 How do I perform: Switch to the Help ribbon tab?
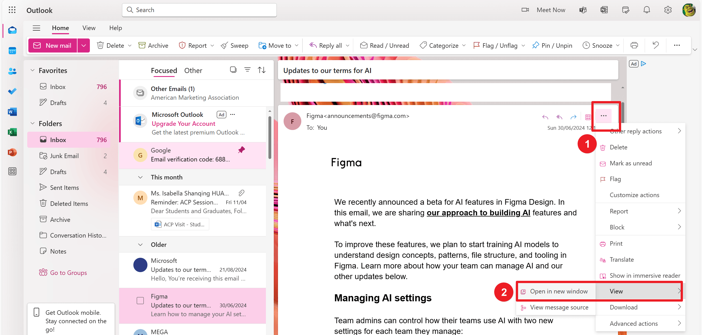115,28
